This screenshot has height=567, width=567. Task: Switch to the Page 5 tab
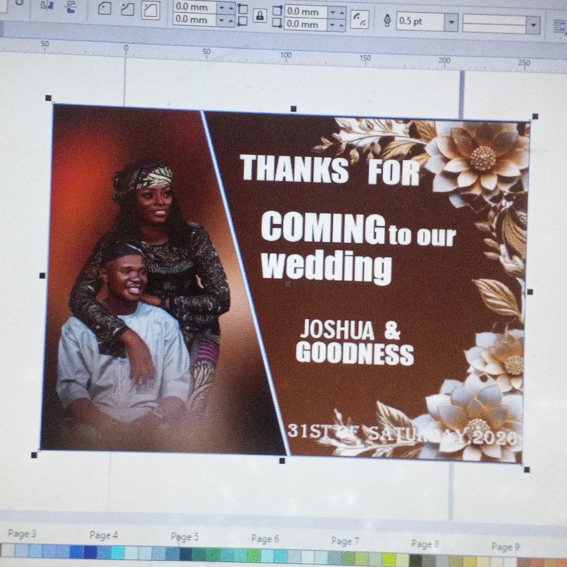[185, 537]
